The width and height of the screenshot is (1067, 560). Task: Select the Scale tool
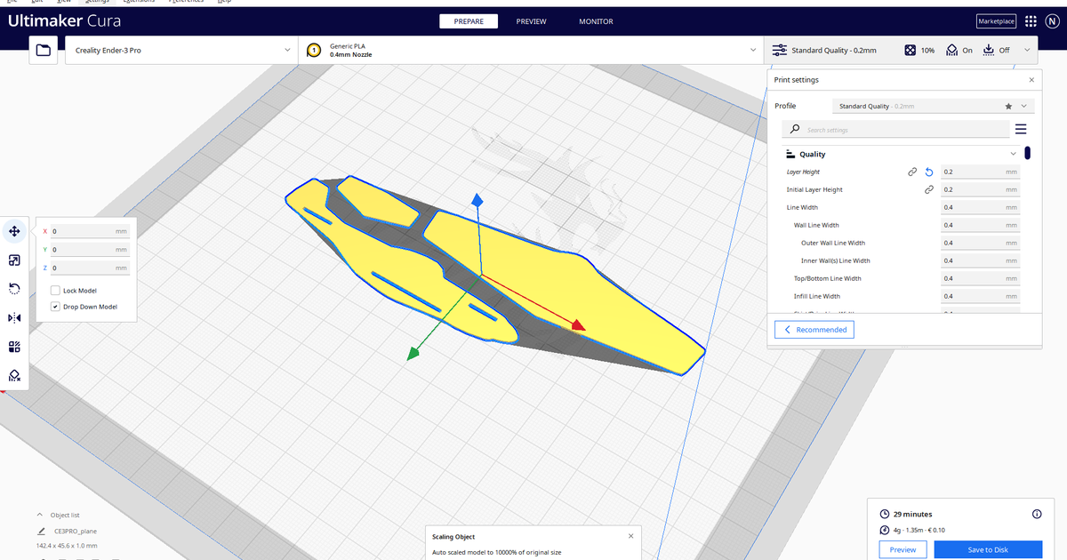[14, 260]
